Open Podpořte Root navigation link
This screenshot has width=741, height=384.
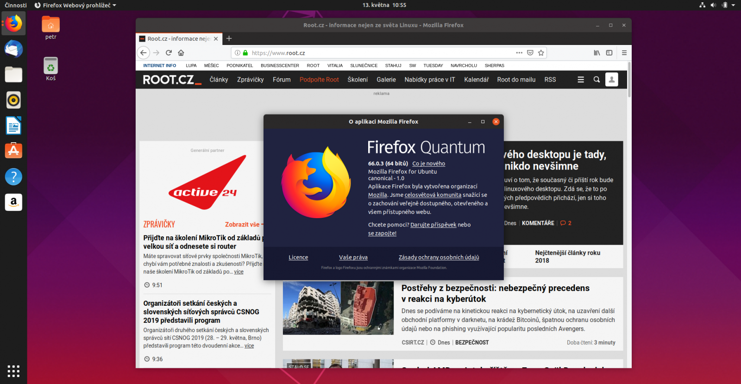[x=319, y=80]
